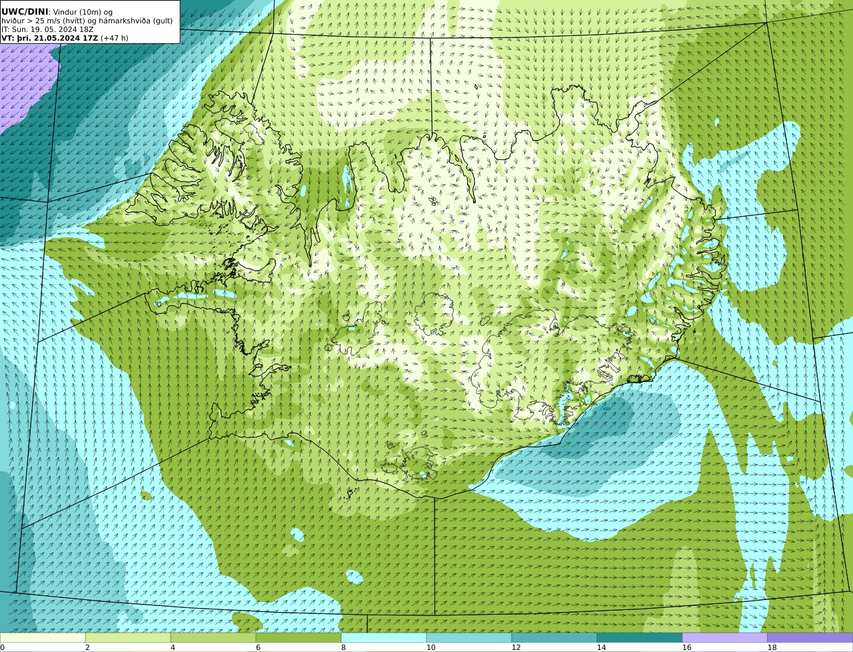This screenshot has height=652, width=853.
Task: Click the light teal 10–12 m/s legend swatch
Action: point(469,638)
